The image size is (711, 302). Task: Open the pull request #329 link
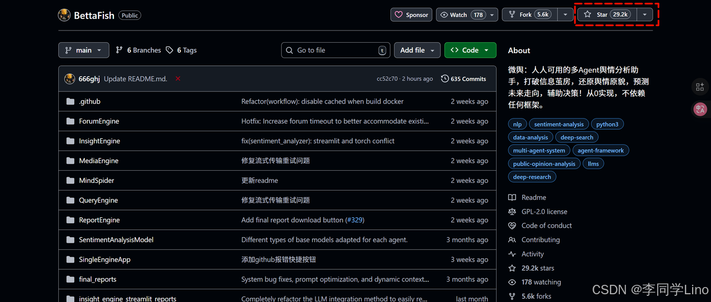[x=354, y=220]
